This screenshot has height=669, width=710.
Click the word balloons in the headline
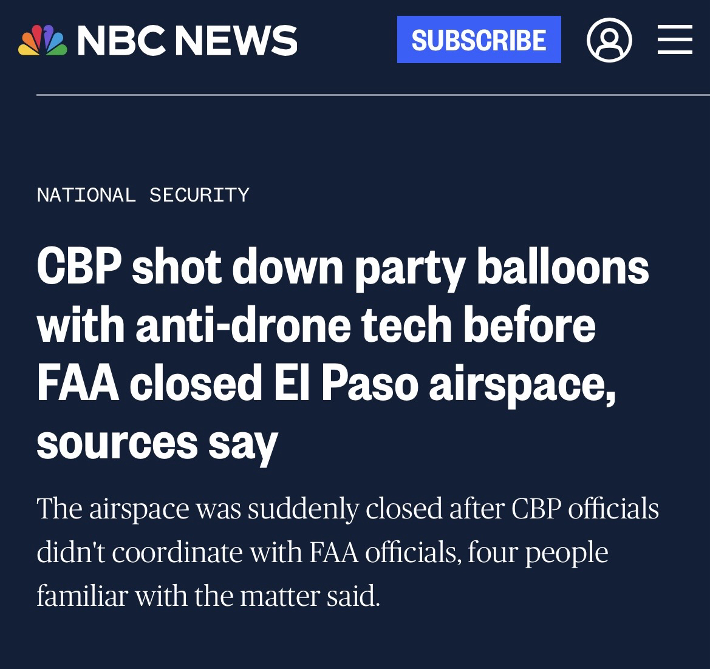[x=562, y=267]
